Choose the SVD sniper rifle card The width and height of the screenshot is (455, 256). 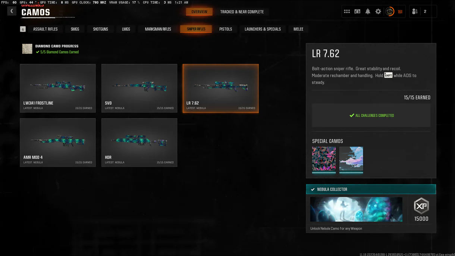point(139,88)
